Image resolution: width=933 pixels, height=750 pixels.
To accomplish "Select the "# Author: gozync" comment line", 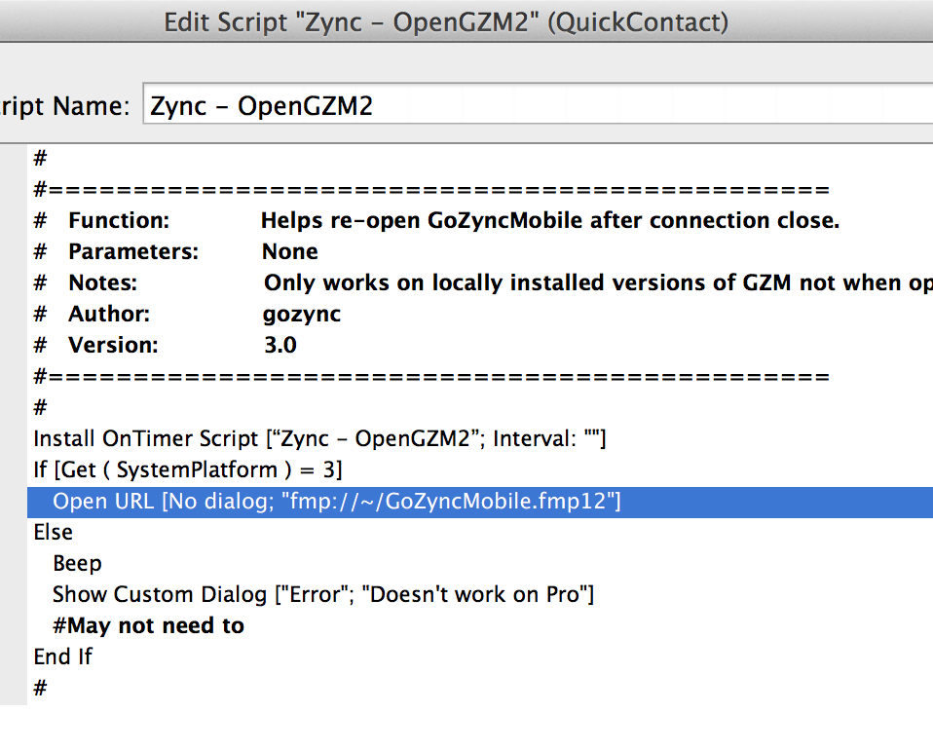I will point(480,314).
